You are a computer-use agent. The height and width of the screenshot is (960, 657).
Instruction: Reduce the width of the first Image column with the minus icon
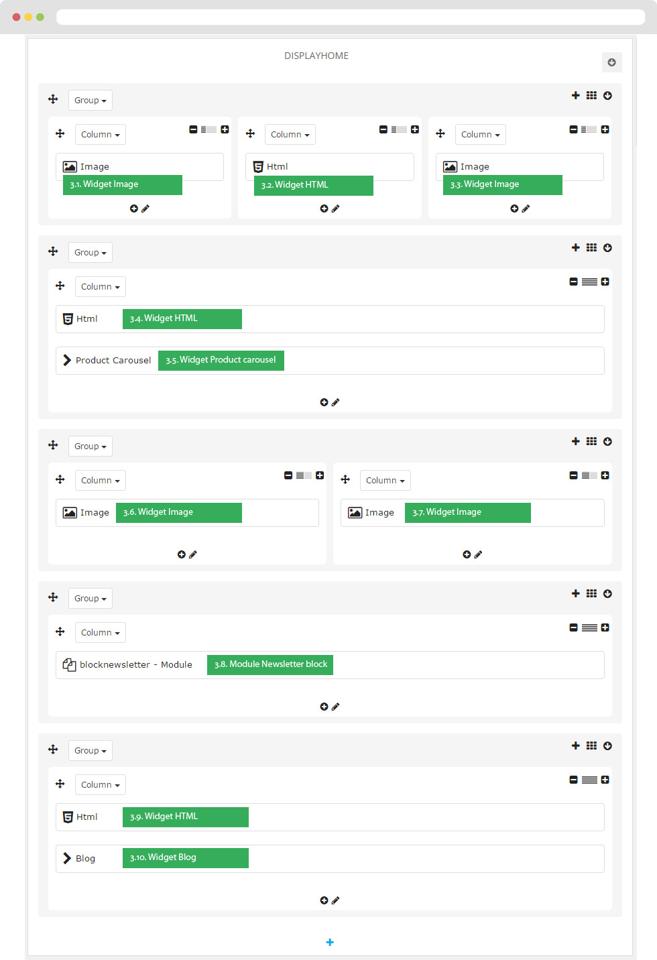point(193,129)
